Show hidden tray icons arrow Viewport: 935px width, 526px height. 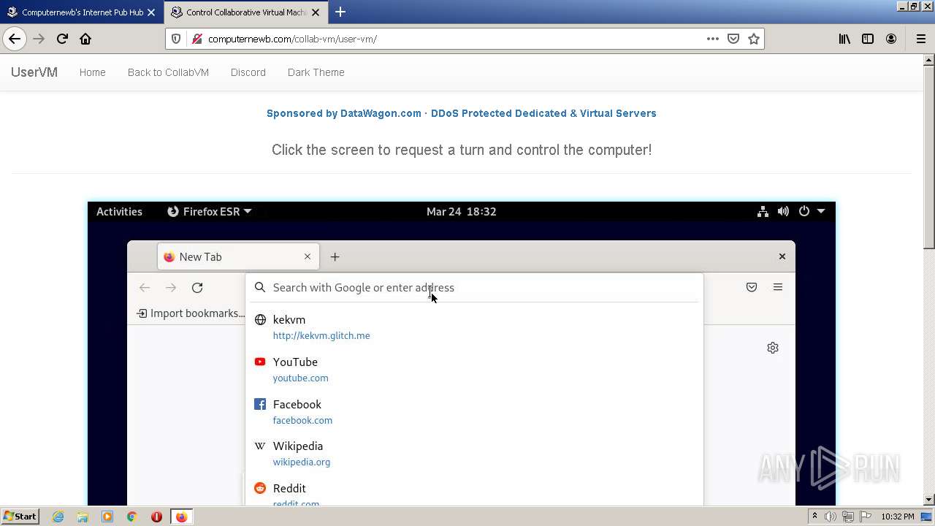coord(814,517)
